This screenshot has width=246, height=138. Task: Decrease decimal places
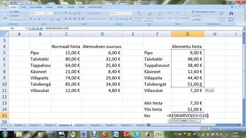(130, 19)
